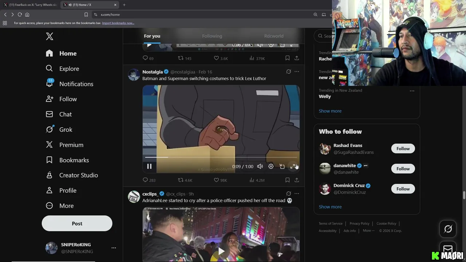Reply to the Nostalgia post (283)
Screen dimensions: 466x262
coord(149,180)
